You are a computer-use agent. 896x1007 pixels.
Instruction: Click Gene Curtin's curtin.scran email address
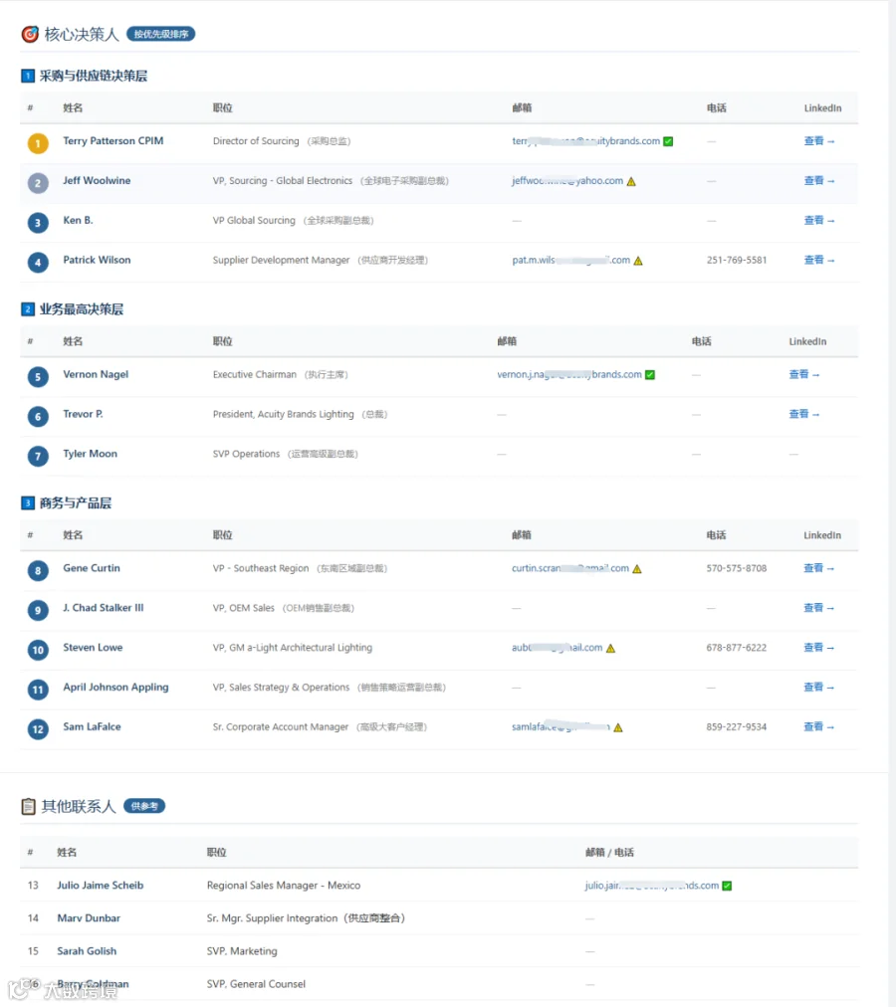pos(570,568)
